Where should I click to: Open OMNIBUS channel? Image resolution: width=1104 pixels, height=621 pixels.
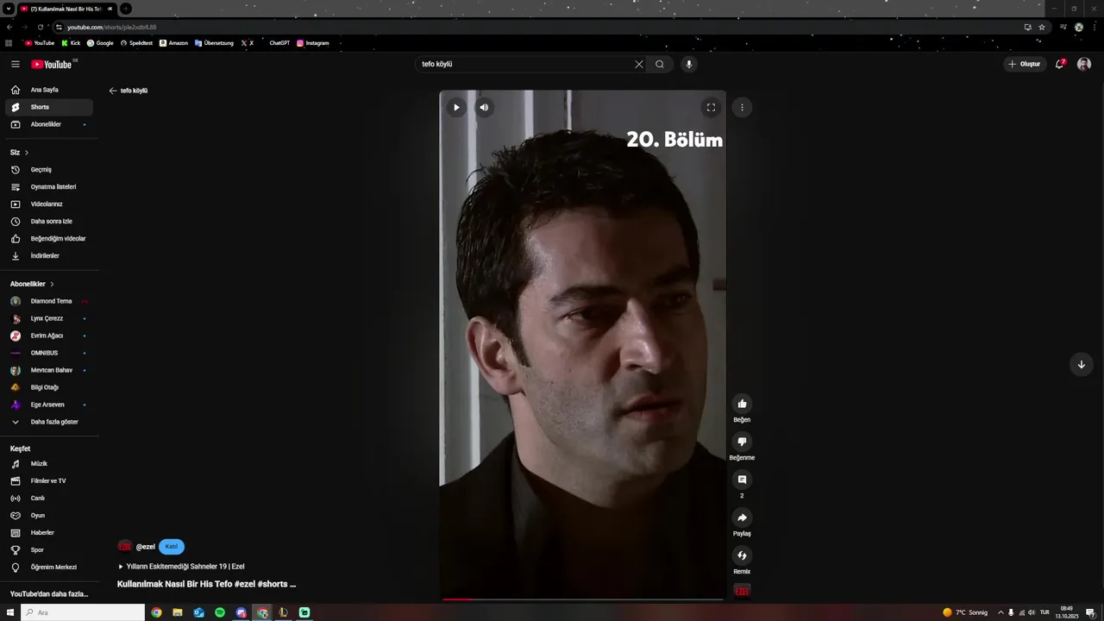49,353
